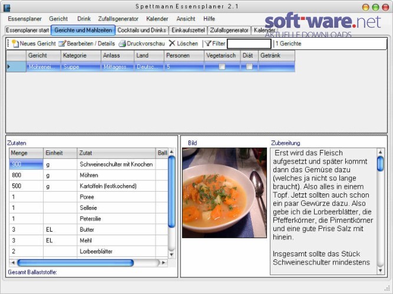Switch to Essensplaner start tab
393x294 pixels.
tap(28, 30)
